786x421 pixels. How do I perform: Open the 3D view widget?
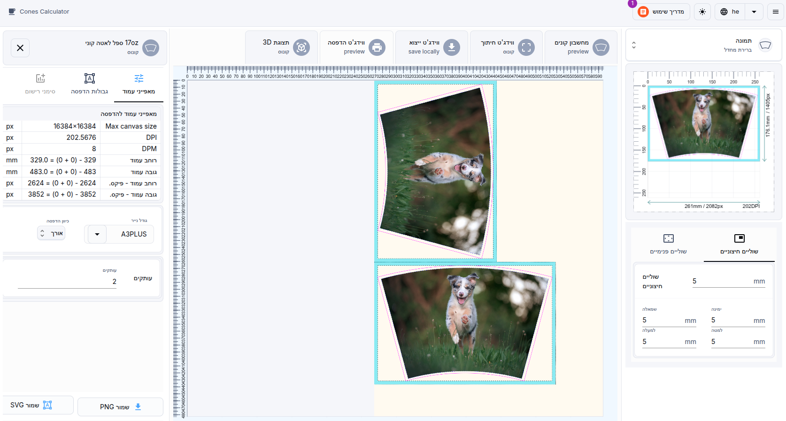coord(282,47)
